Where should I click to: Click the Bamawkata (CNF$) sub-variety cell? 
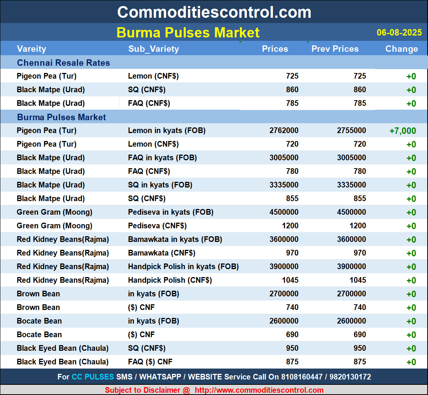[x=162, y=253]
